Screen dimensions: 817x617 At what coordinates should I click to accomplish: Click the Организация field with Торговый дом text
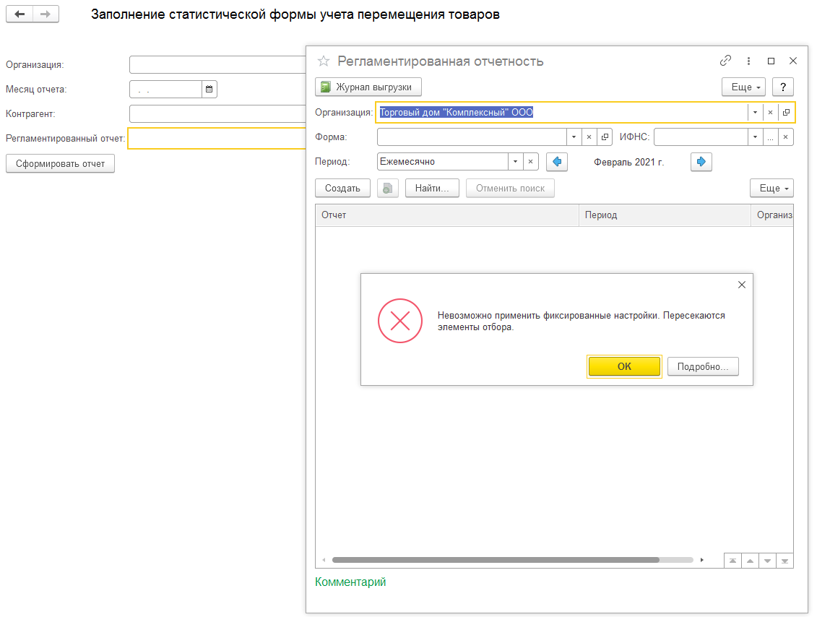[562, 112]
